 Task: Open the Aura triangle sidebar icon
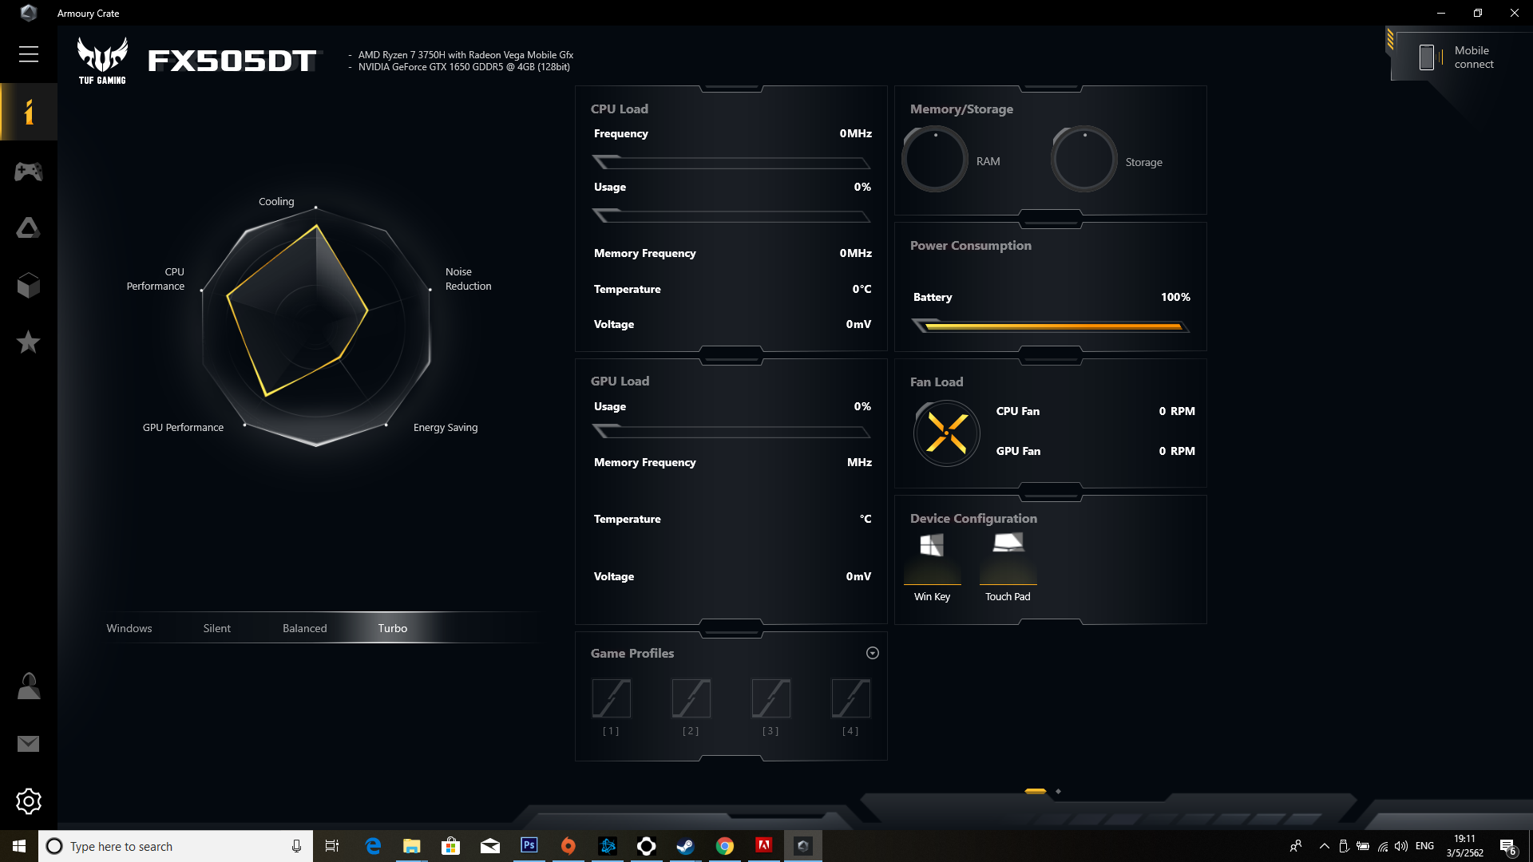pos(29,228)
